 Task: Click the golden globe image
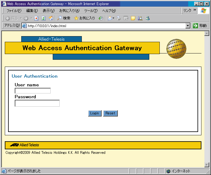pos(176,49)
